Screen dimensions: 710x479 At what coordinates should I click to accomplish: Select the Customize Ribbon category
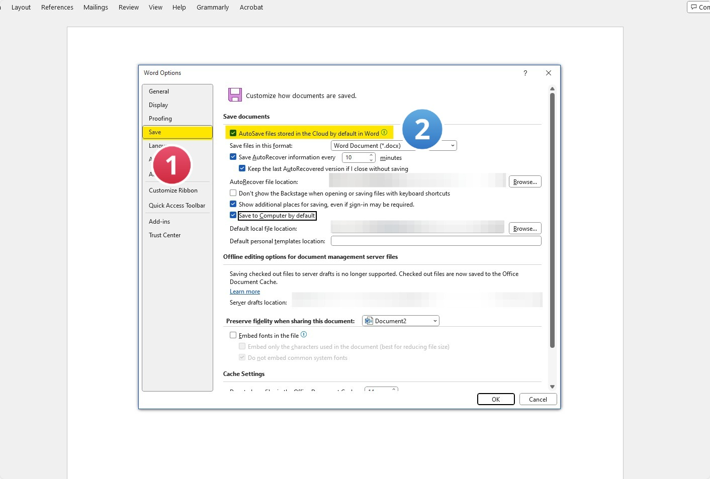[x=178, y=190]
